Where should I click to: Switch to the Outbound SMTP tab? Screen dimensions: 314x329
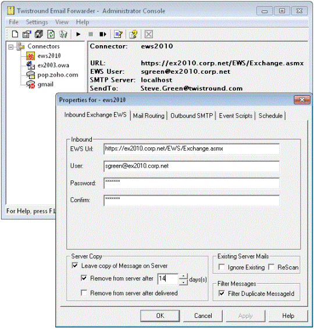coord(191,115)
